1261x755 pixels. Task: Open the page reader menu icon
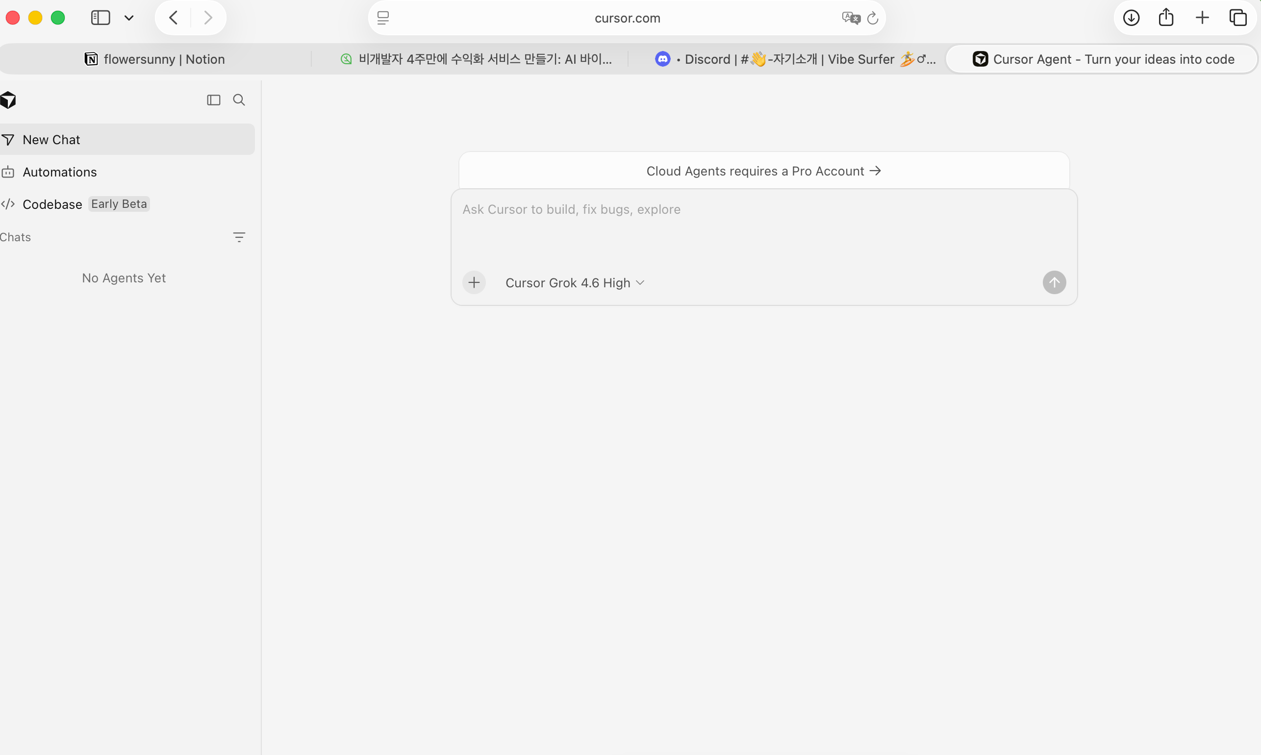point(383,18)
